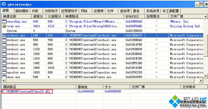This screenshot has height=109, width=208.
Task: Open the 文件 tab
Action: (110, 11)
